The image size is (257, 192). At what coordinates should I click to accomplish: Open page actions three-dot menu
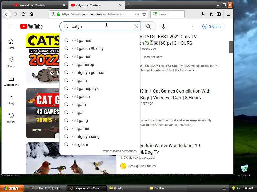pos(137,14)
